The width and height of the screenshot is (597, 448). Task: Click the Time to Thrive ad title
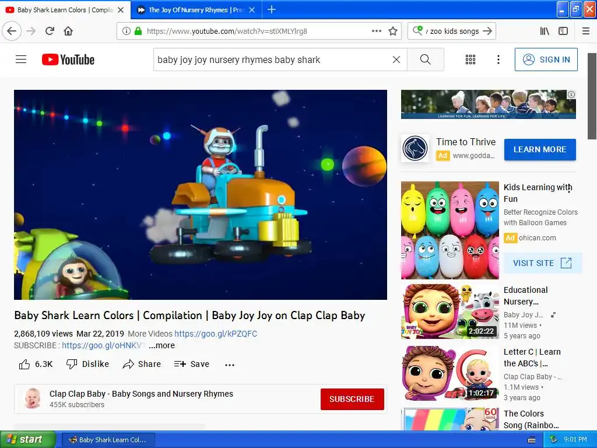pyautogui.click(x=466, y=142)
